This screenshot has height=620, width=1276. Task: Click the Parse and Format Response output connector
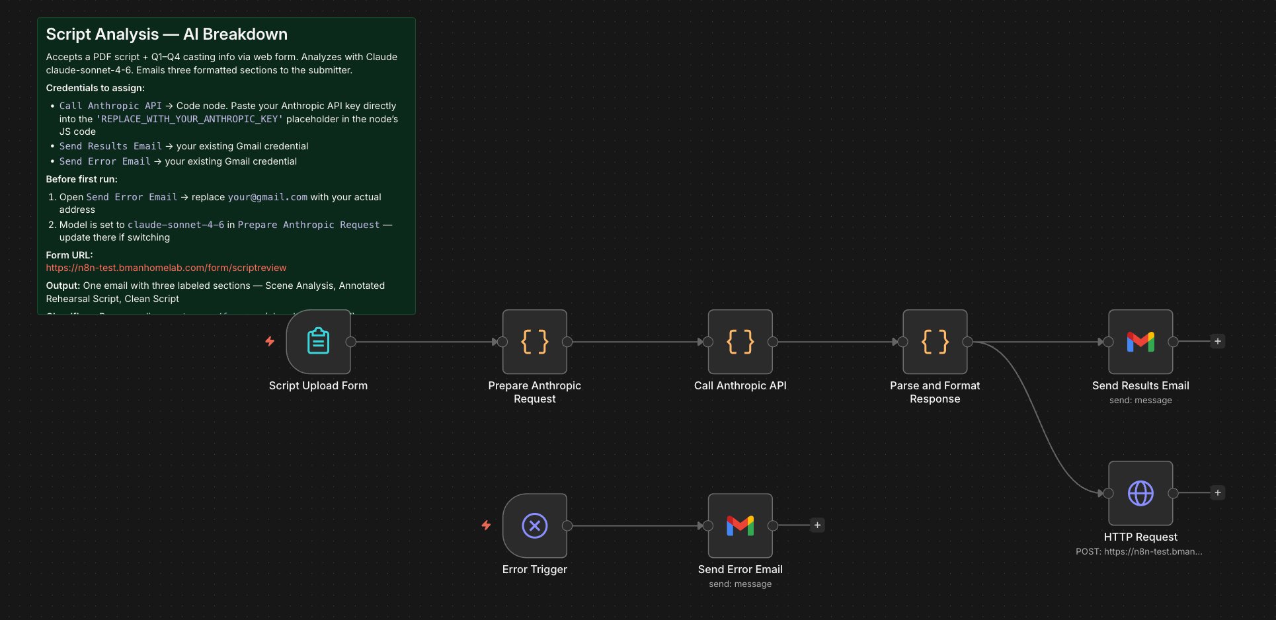pyautogui.click(x=967, y=342)
